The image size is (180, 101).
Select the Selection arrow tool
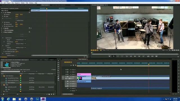point(58,61)
